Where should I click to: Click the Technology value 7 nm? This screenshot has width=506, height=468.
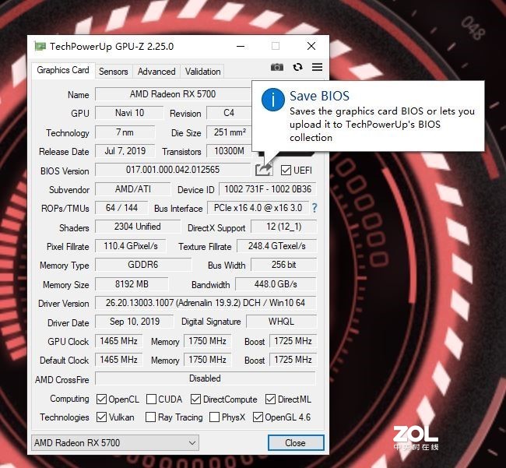[125, 132]
